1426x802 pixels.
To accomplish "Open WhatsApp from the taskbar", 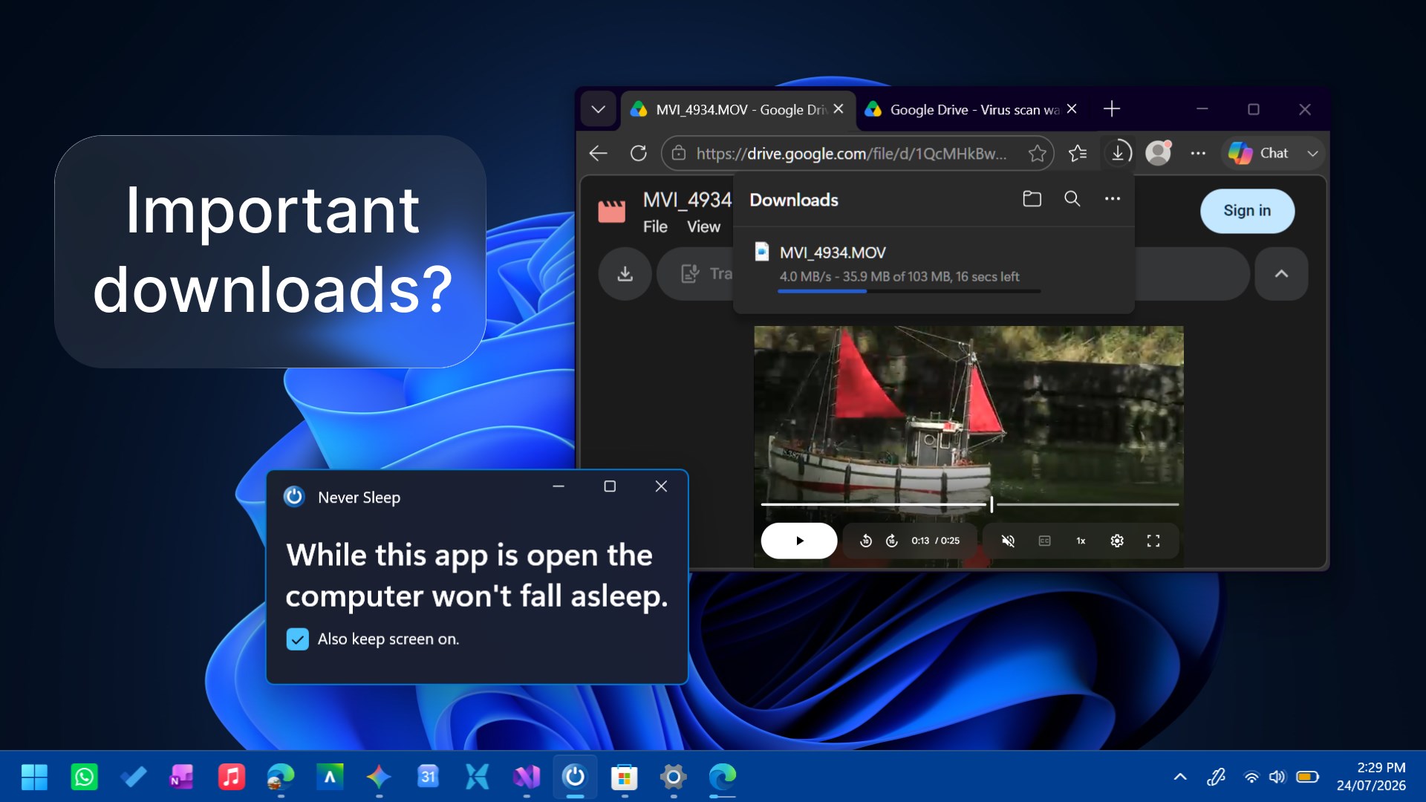I will pyautogui.click(x=84, y=777).
